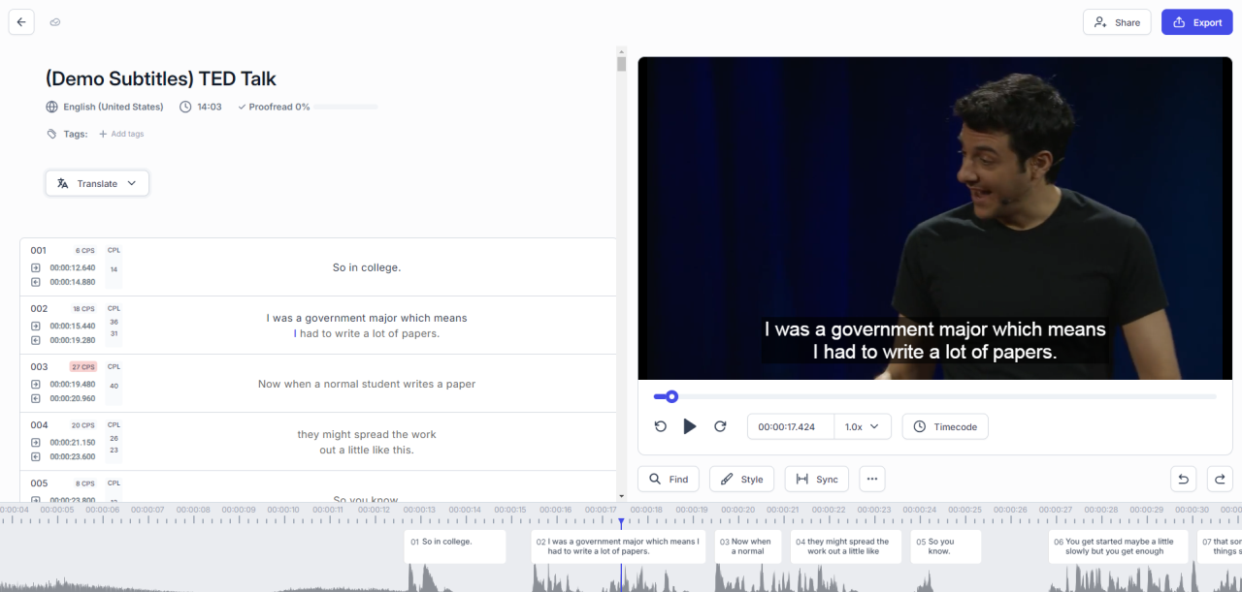Play the video
The width and height of the screenshot is (1242, 592).
coord(690,426)
